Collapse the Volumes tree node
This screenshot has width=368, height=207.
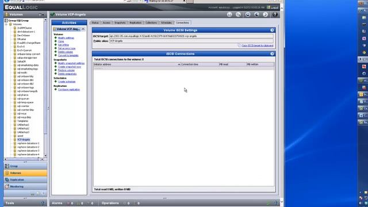[x=6, y=24]
